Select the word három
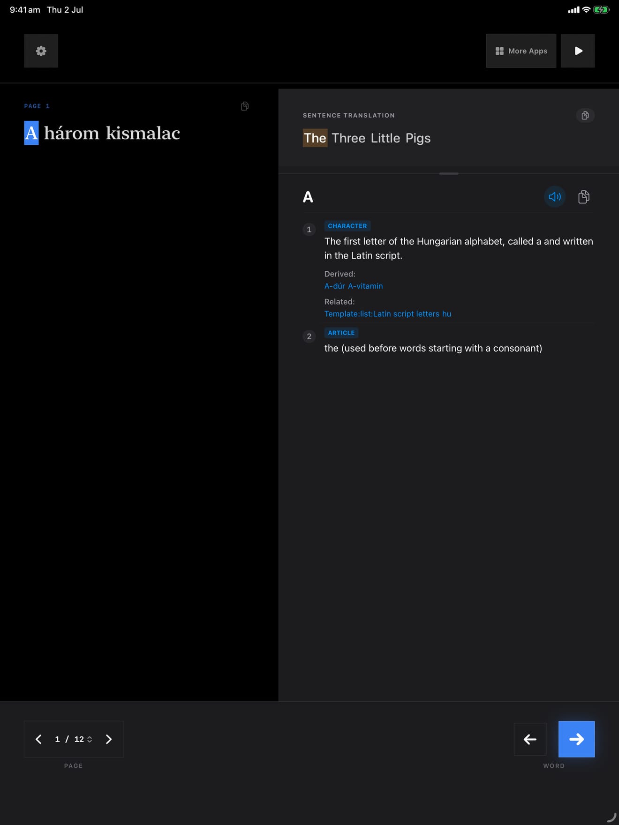This screenshot has height=825, width=619. [x=72, y=133]
